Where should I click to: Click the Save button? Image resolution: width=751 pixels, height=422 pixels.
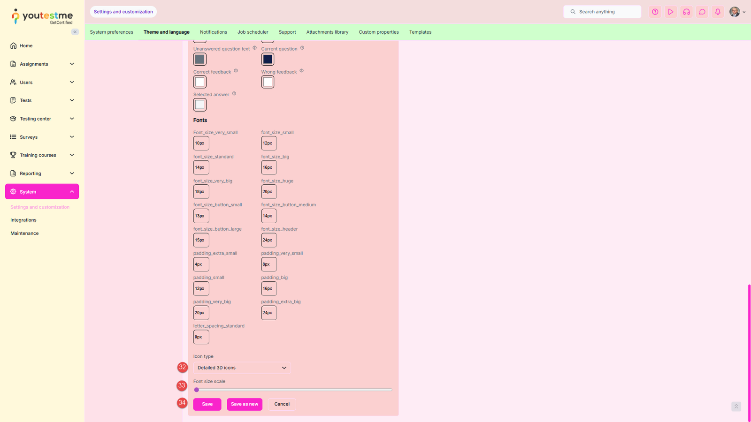tap(207, 404)
